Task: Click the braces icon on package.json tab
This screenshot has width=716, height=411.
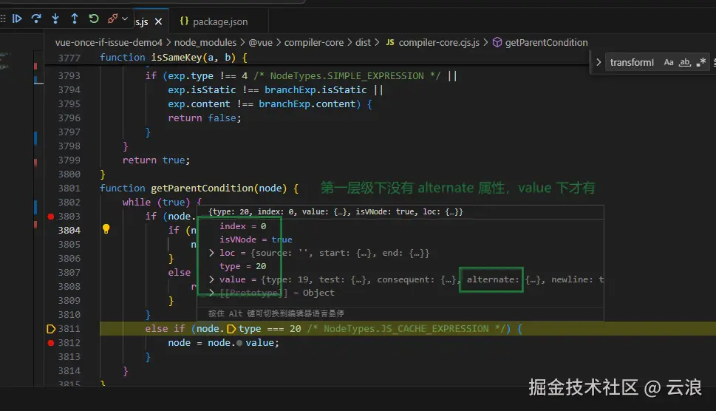Action: click(x=184, y=21)
